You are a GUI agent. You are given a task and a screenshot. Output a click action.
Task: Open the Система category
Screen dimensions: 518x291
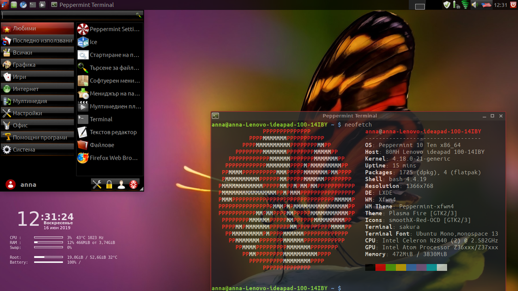tap(37, 150)
